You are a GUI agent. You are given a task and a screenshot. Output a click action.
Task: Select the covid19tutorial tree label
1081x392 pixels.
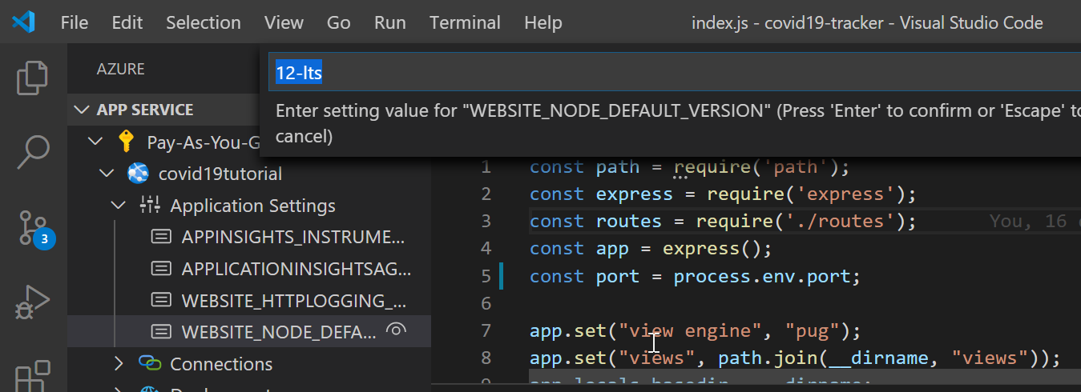tap(220, 174)
